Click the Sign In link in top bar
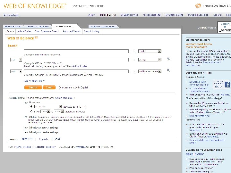This screenshot has height=173, width=231. (x=92, y=15)
